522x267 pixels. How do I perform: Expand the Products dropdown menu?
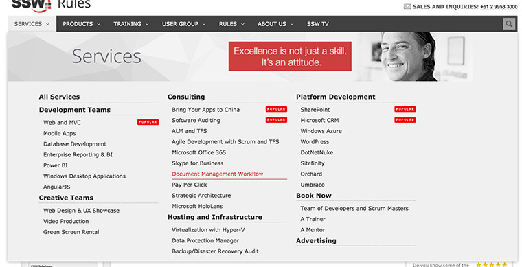[x=82, y=24]
